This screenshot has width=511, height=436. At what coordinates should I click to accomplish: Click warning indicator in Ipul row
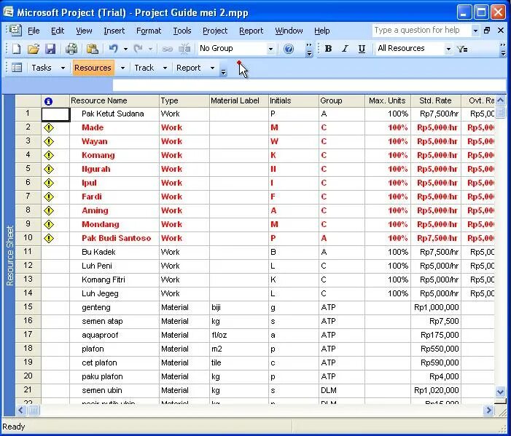click(49, 183)
